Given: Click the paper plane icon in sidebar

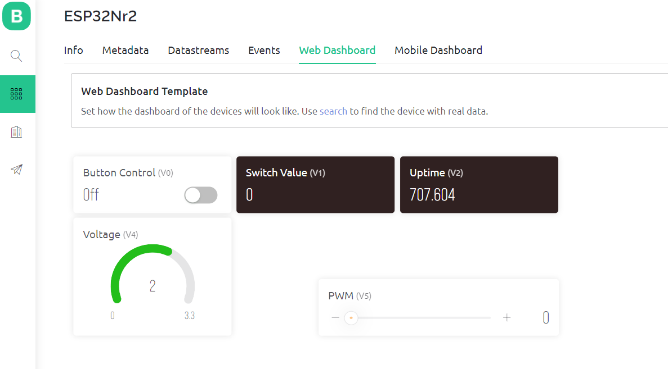Looking at the screenshot, I should pos(16,170).
